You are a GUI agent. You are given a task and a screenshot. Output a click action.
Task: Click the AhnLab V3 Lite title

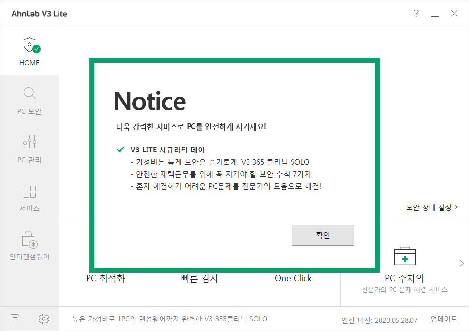(39, 14)
